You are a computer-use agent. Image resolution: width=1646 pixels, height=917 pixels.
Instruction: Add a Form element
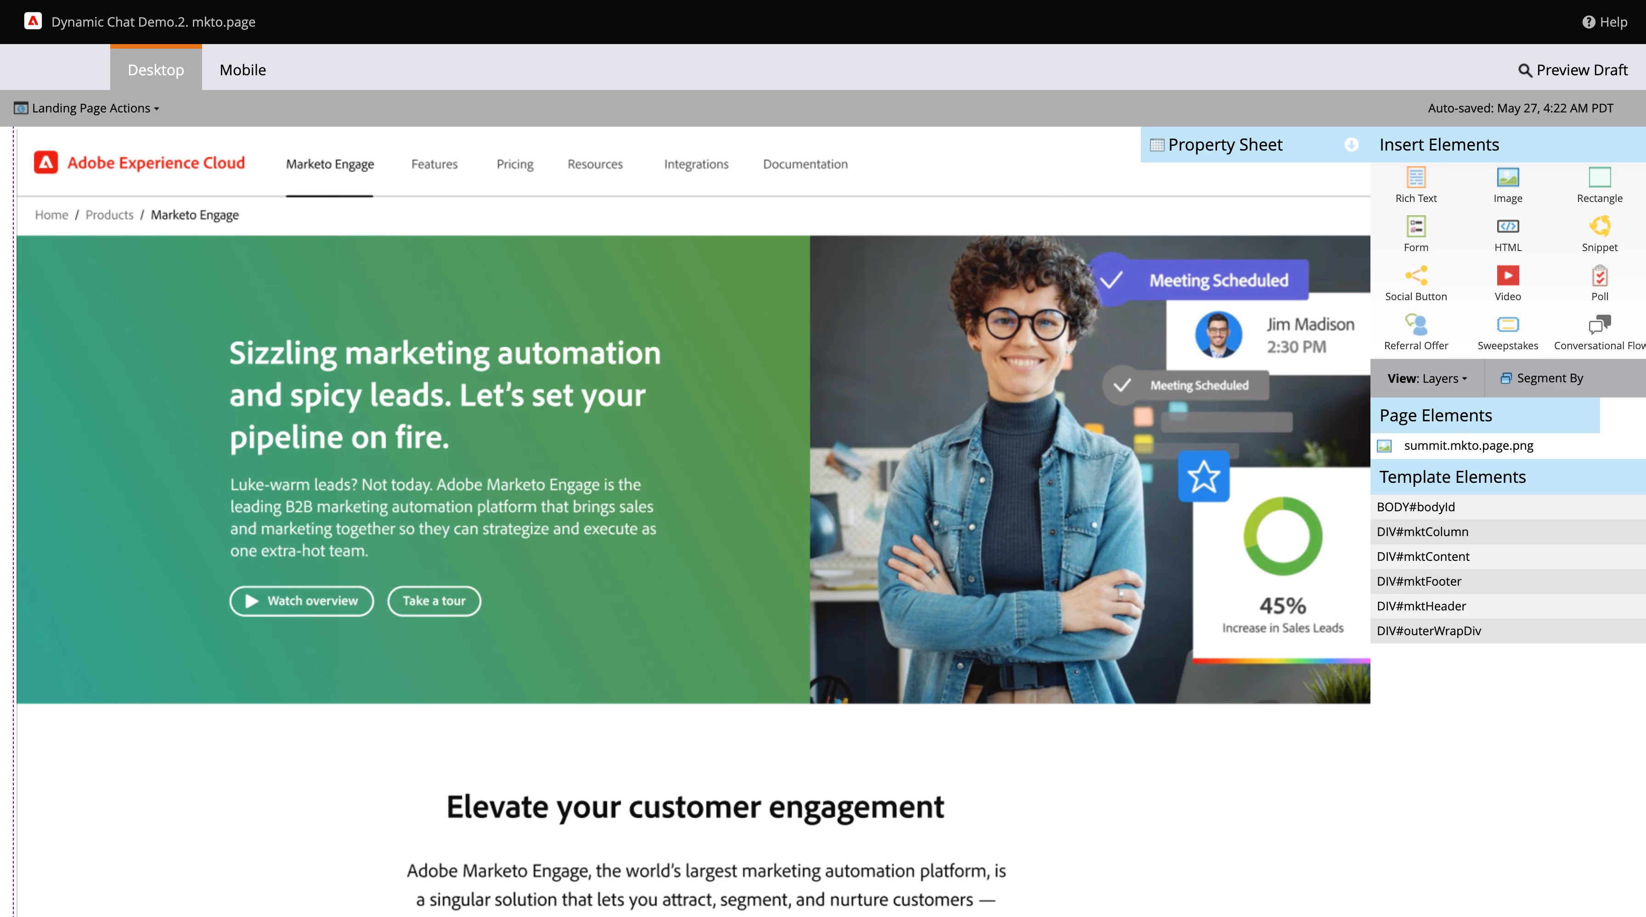(x=1415, y=234)
